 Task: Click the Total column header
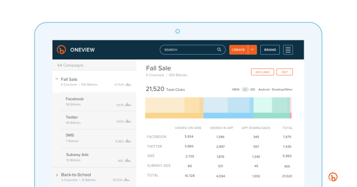(288, 128)
